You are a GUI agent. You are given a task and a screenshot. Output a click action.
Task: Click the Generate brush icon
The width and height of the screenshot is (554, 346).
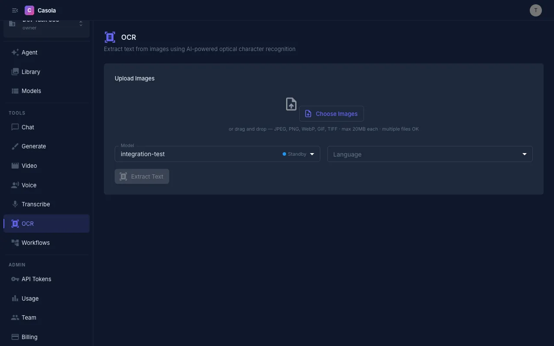point(14,146)
